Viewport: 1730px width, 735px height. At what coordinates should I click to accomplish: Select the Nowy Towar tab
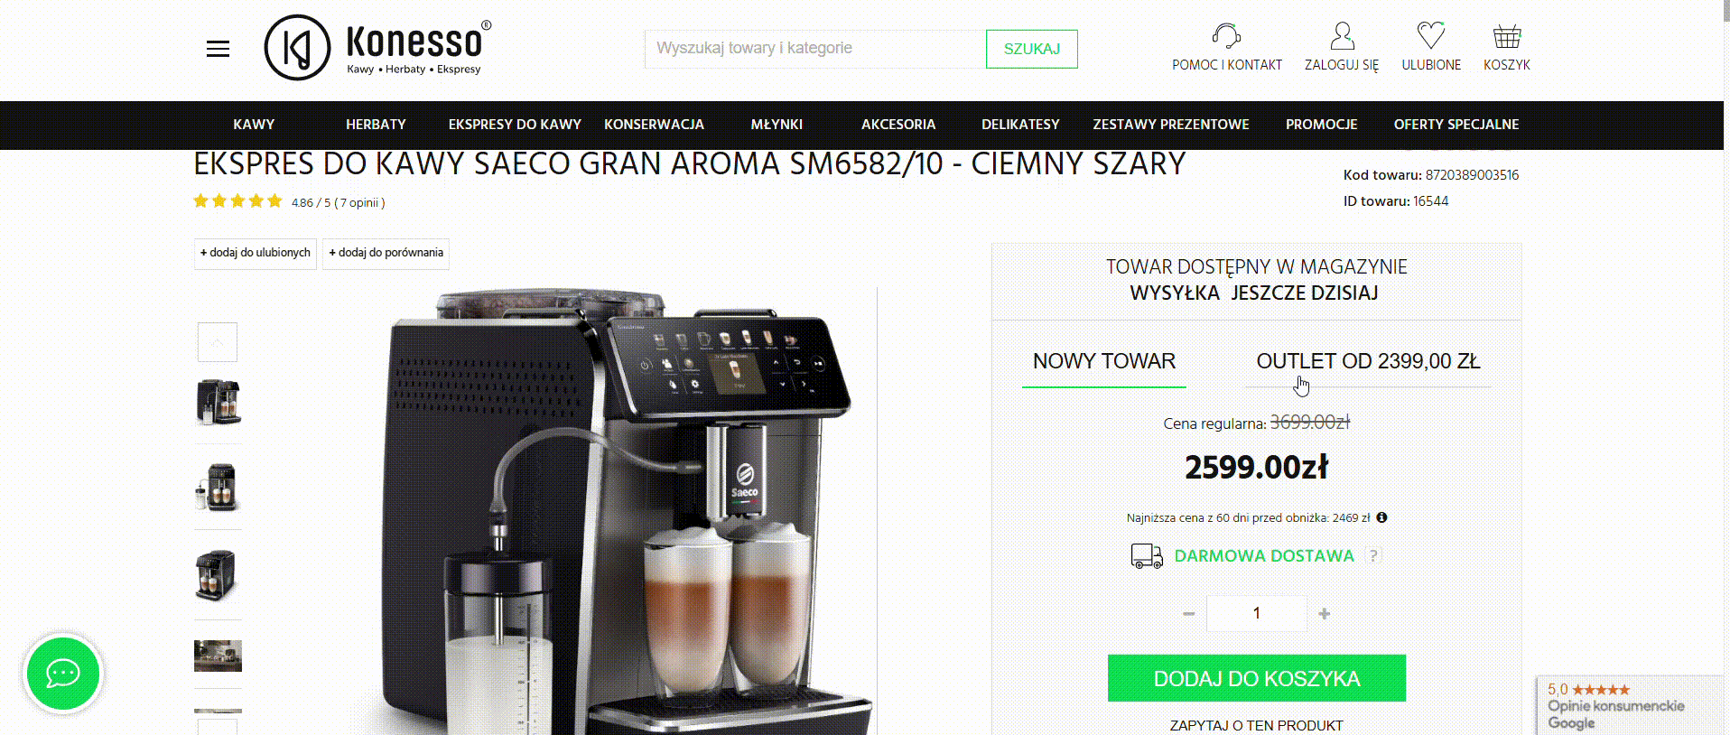point(1103,361)
